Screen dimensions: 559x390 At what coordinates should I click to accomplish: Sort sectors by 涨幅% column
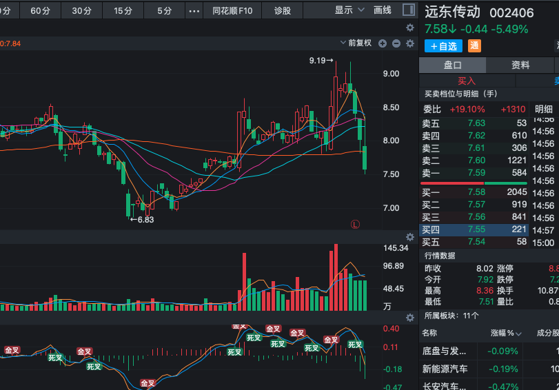click(506, 333)
